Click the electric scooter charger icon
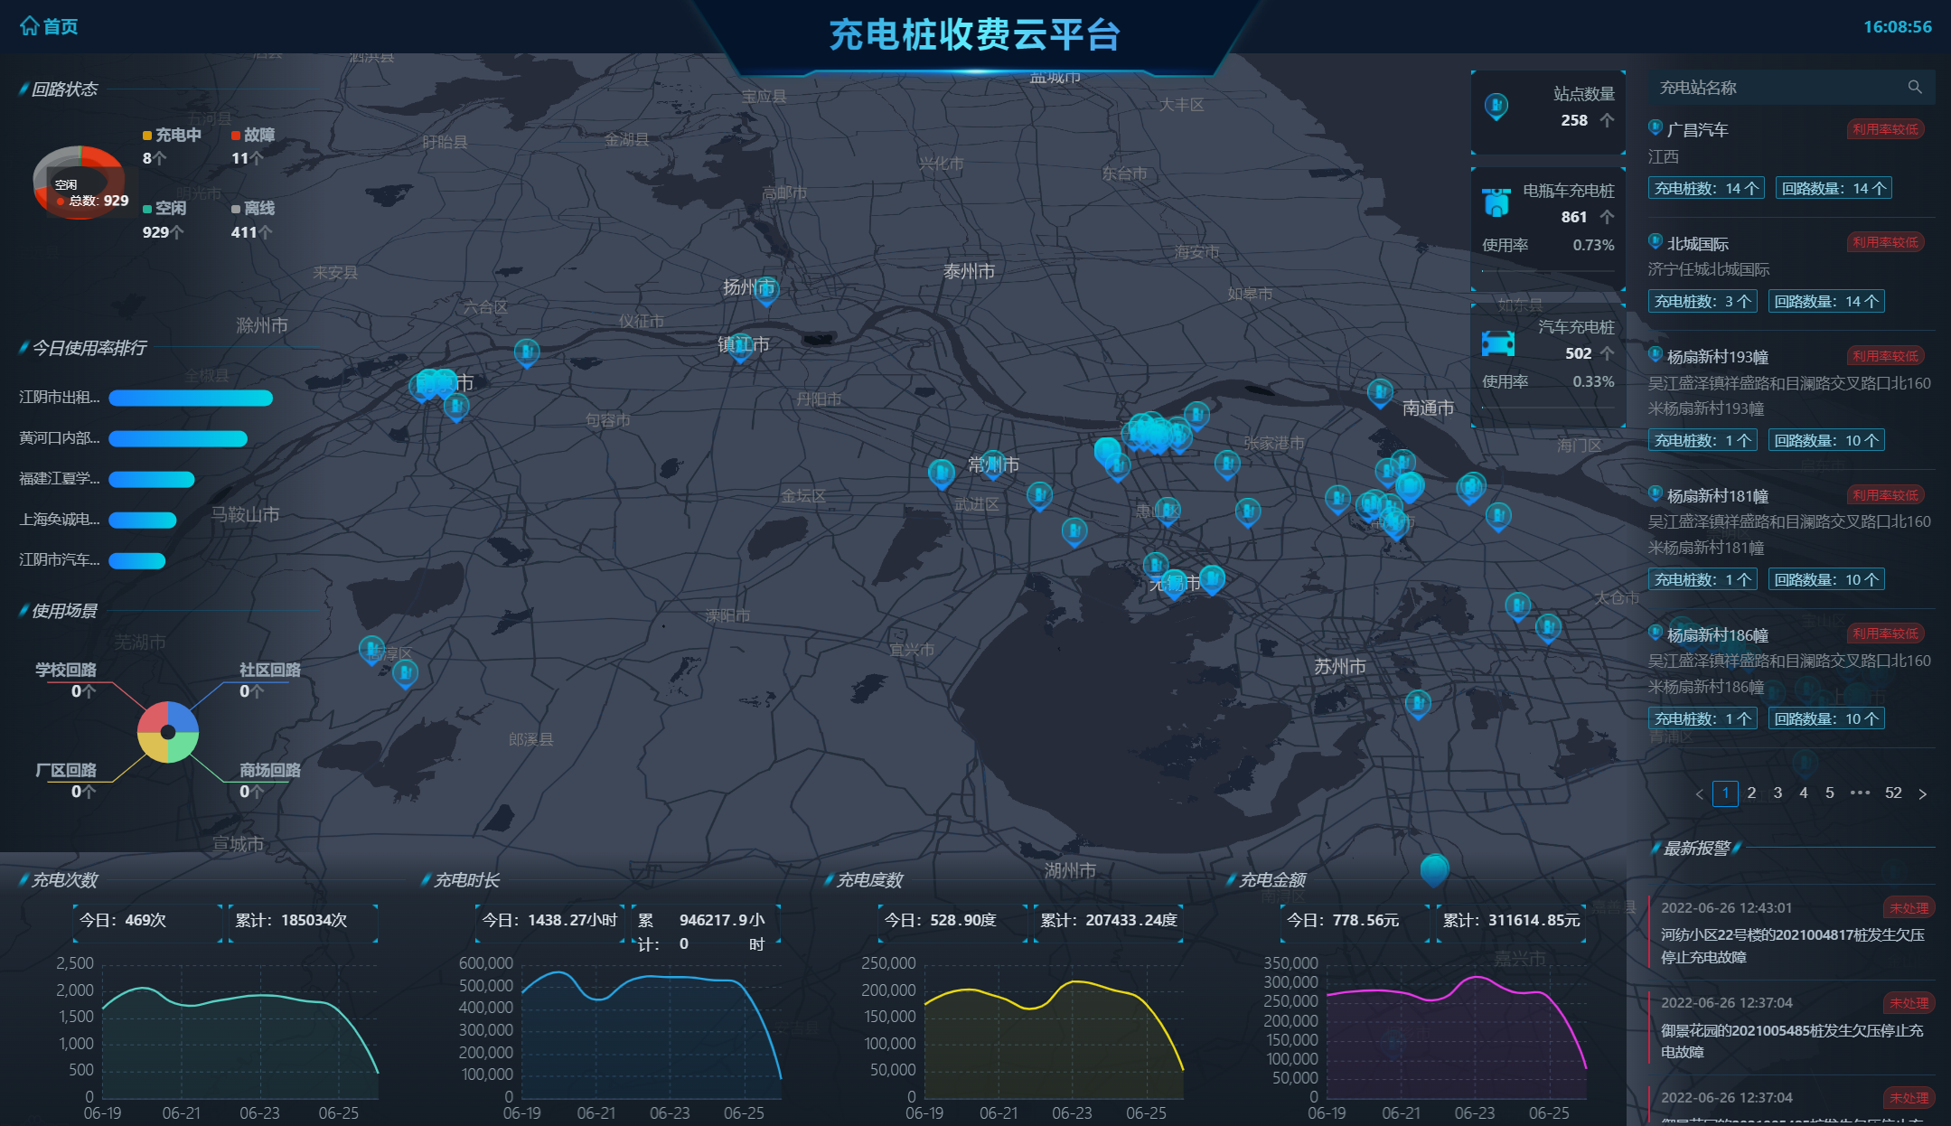 click(1496, 202)
